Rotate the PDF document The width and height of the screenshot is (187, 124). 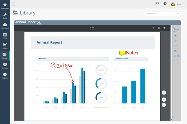pos(153,28)
